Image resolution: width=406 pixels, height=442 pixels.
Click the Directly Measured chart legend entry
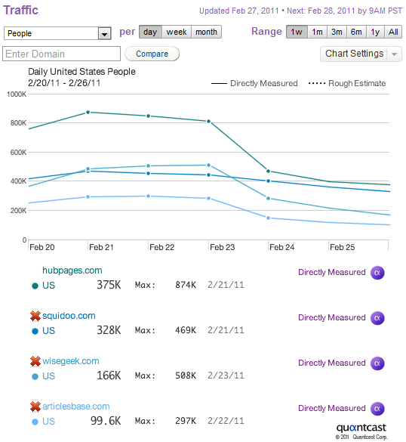tap(254, 83)
